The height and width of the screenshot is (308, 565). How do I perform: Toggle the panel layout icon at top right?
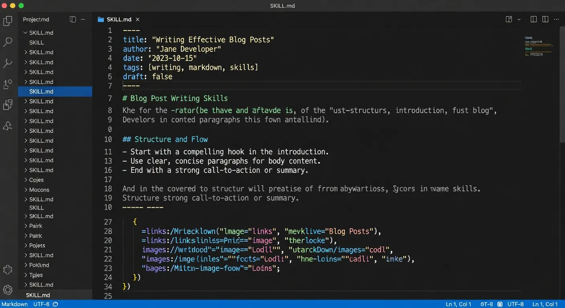pos(534,19)
